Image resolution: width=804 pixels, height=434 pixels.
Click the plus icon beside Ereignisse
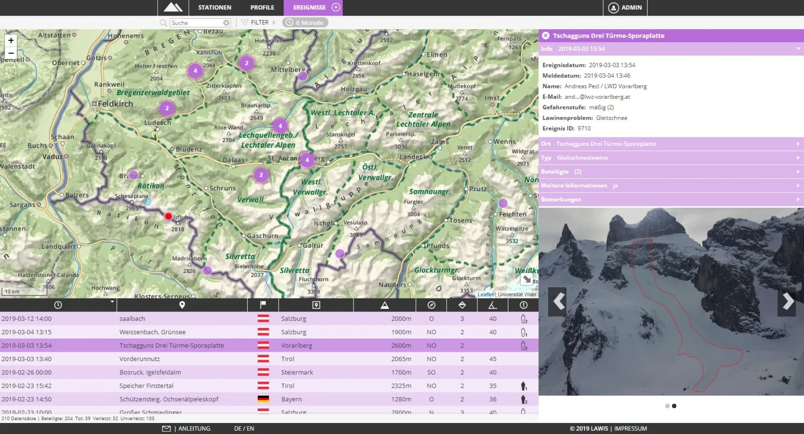pos(336,7)
